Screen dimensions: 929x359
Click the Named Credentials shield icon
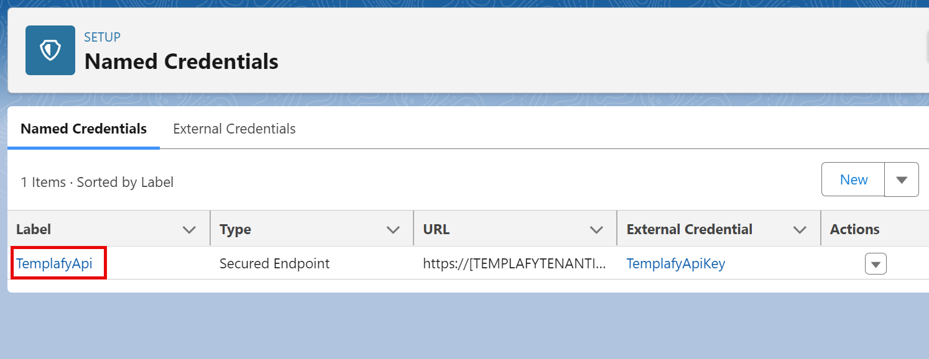click(x=50, y=50)
